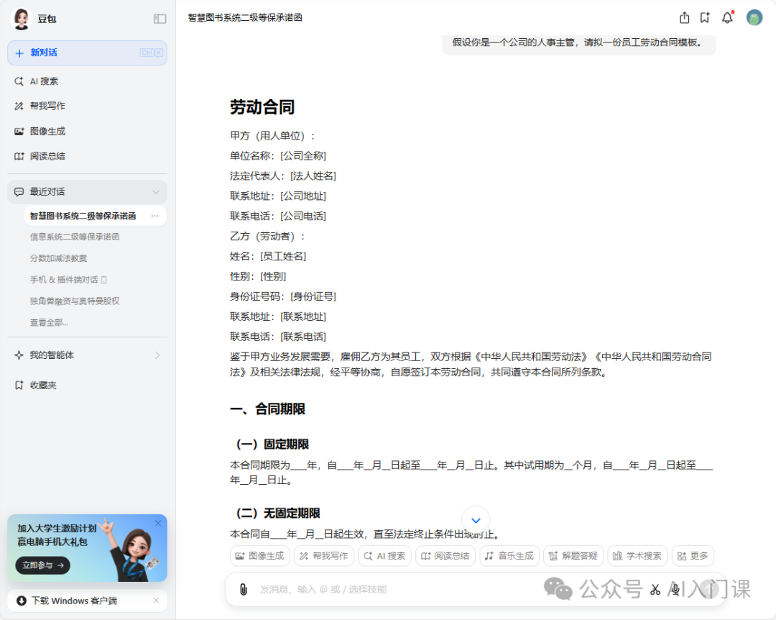The image size is (776, 620).
Task: Click the 劳动合同 heading
Action: (262, 107)
